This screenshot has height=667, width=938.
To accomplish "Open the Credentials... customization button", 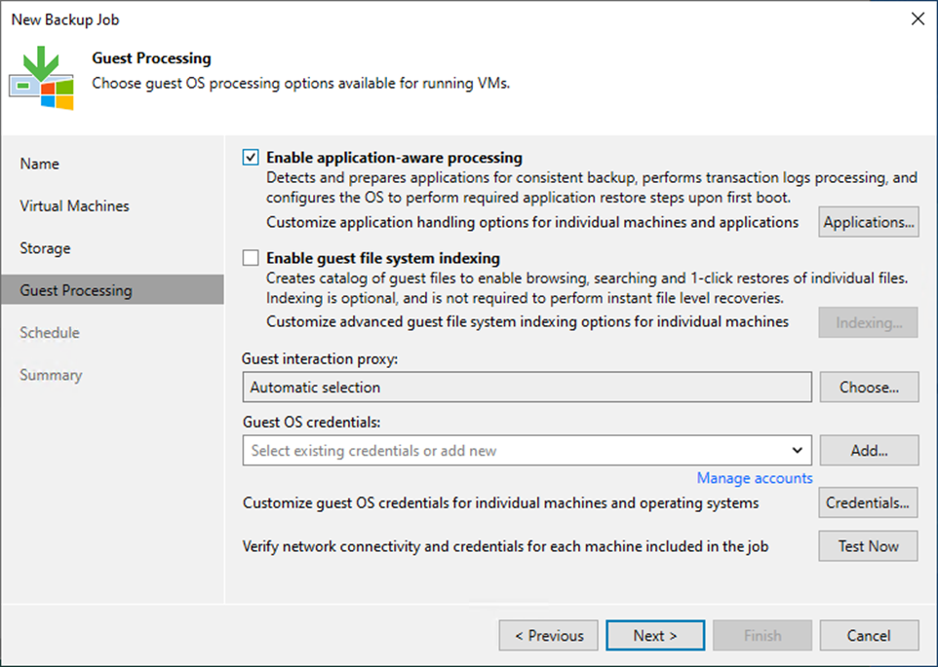I will tap(868, 503).
